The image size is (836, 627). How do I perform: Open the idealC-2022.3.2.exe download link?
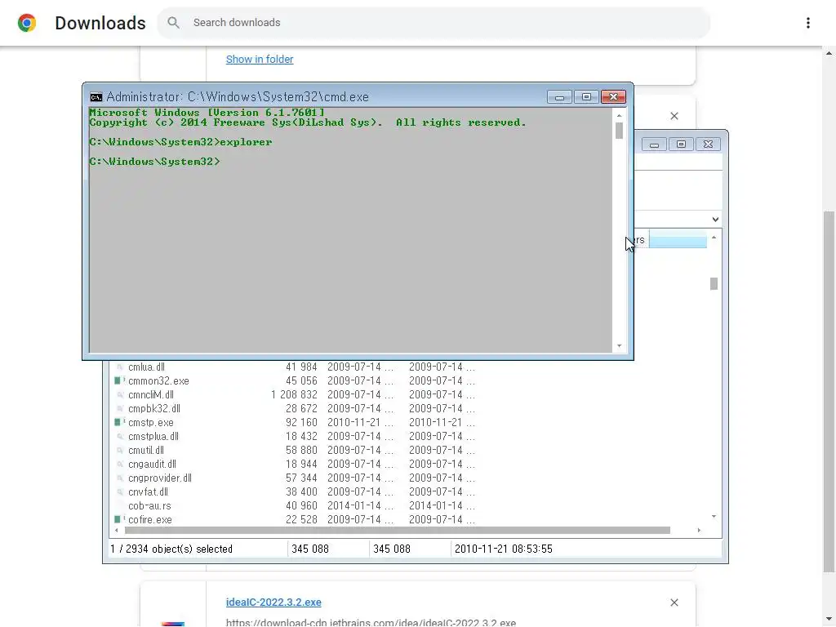pyautogui.click(x=273, y=602)
